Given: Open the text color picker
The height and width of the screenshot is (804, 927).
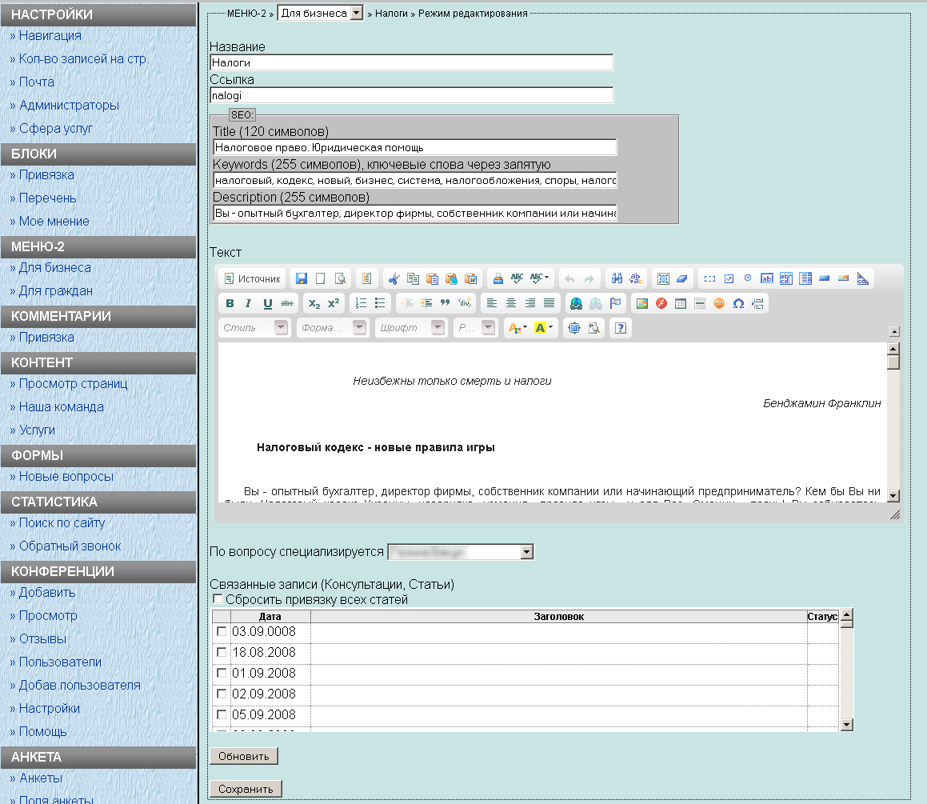Looking at the screenshot, I should click(518, 328).
